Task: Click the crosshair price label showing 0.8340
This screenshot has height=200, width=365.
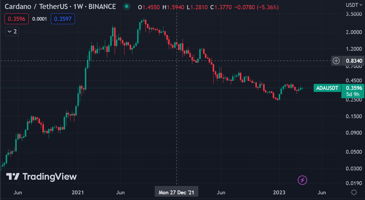Action: [354, 61]
